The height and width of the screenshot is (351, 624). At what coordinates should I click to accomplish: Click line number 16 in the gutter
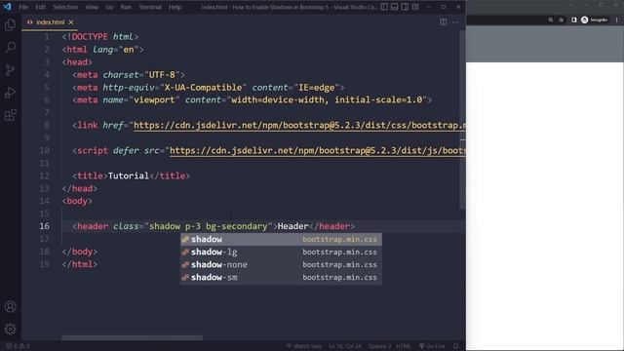point(45,226)
